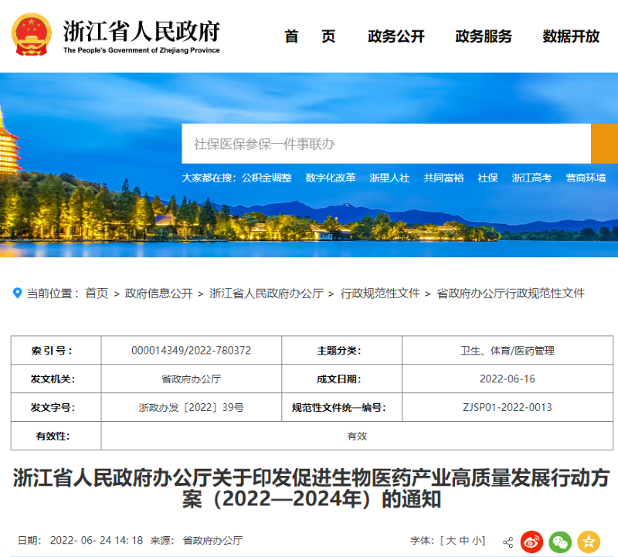The image size is (618, 557).
Task: Open the 数据开放 navigation menu
Action: pyautogui.click(x=570, y=36)
